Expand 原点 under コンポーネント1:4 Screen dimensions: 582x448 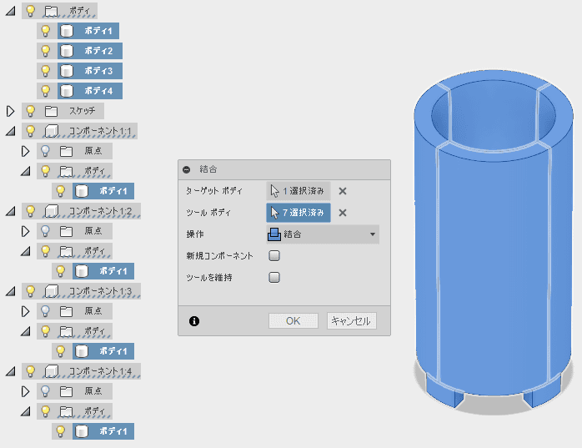(x=25, y=391)
